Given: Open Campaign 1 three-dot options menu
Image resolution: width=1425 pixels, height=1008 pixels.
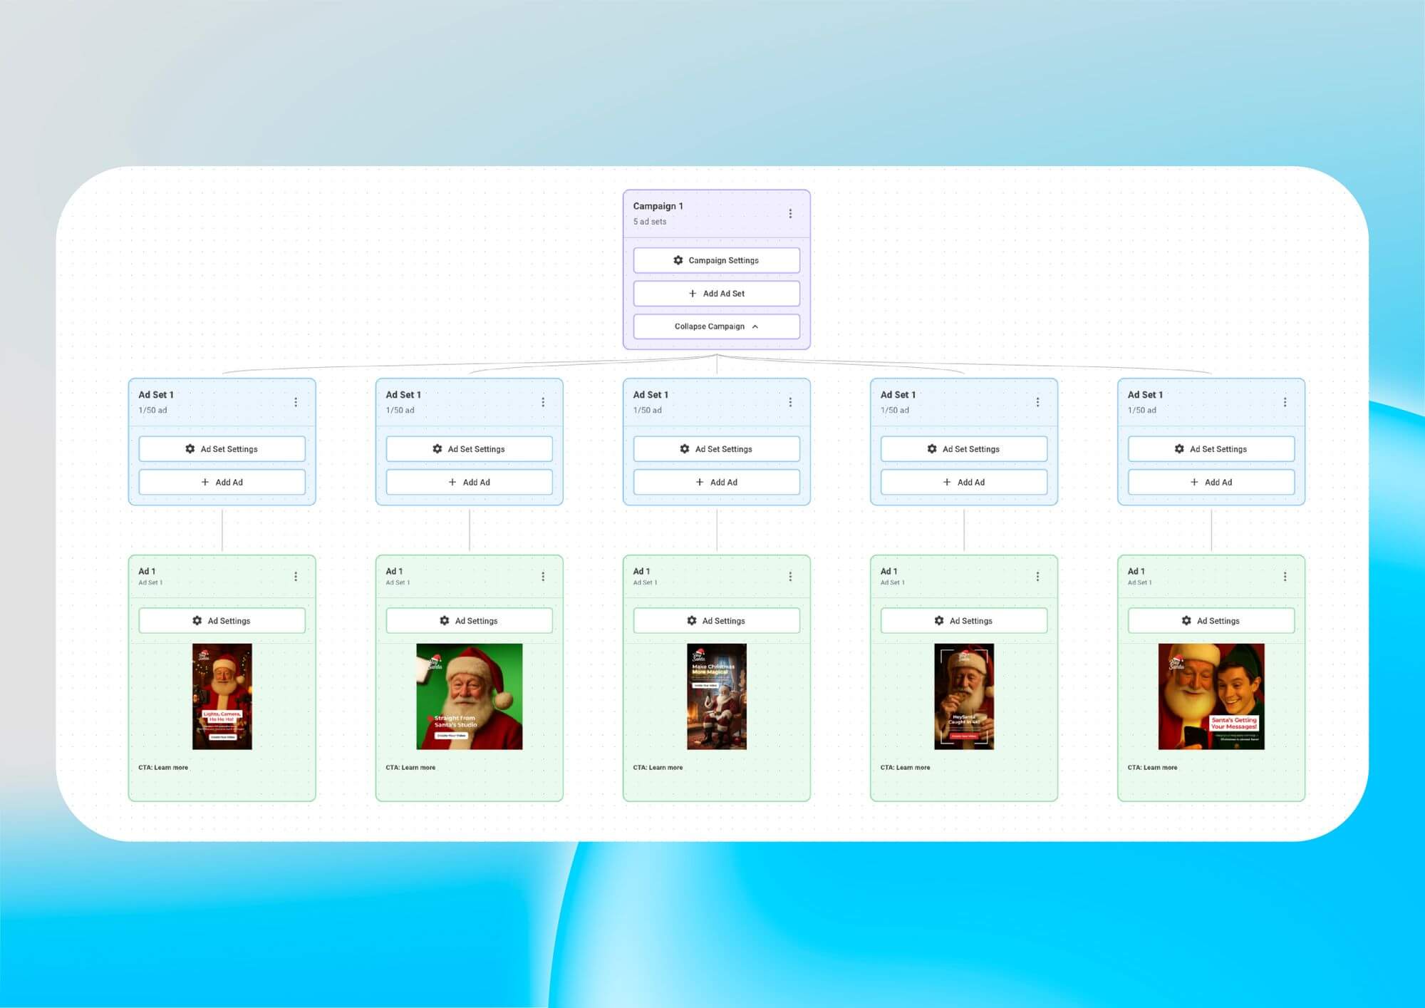Looking at the screenshot, I should point(790,213).
